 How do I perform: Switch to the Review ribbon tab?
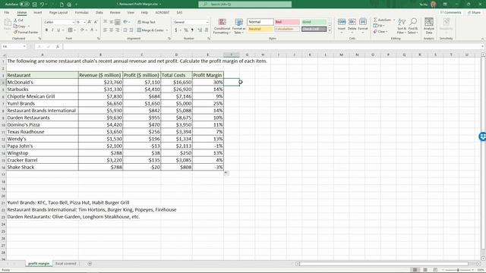[115, 13]
